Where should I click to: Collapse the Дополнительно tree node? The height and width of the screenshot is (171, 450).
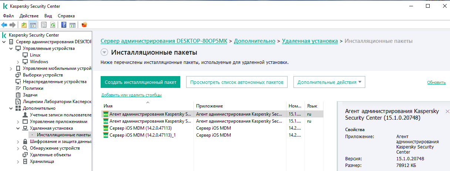coord(11,108)
